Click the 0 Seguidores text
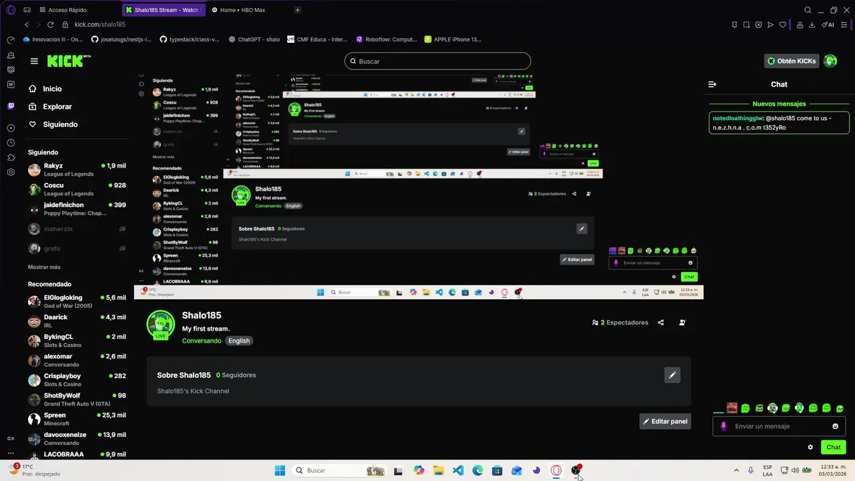 (236, 375)
